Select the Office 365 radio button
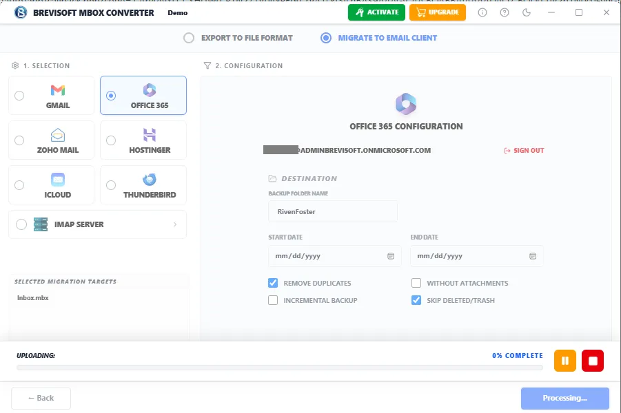The image size is (621, 413). [111, 96]
